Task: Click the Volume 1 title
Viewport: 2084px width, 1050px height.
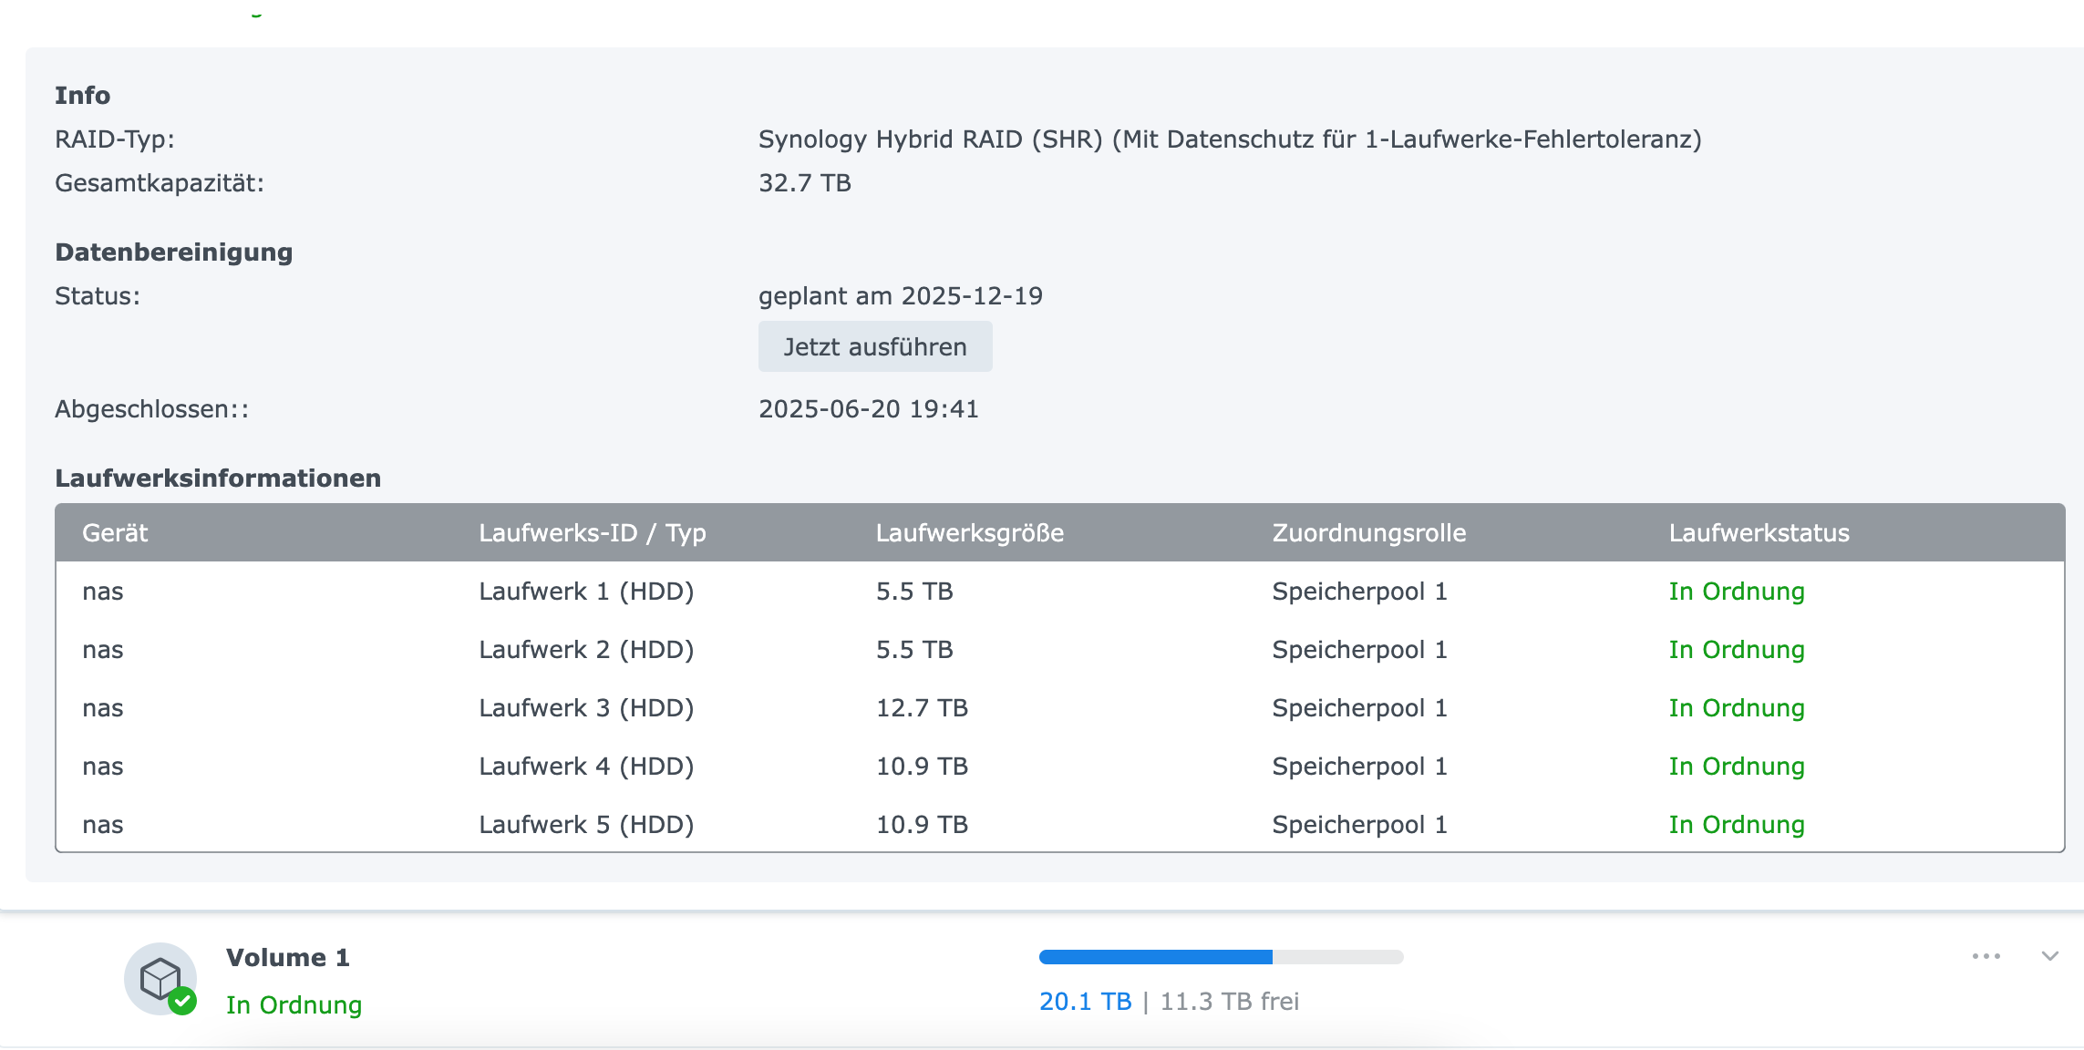Action: click(287, 957)
